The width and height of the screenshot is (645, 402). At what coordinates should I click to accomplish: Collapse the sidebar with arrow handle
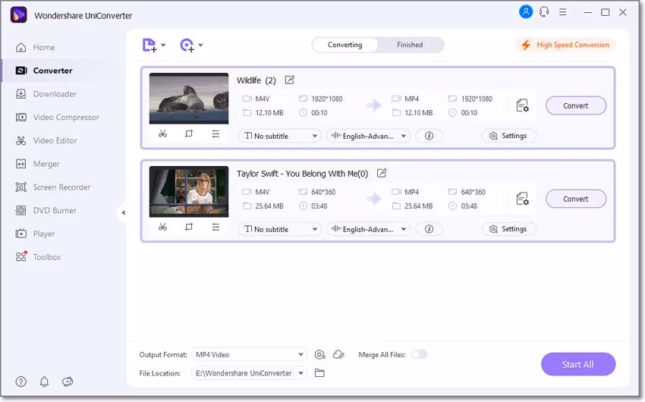[123, 213]
